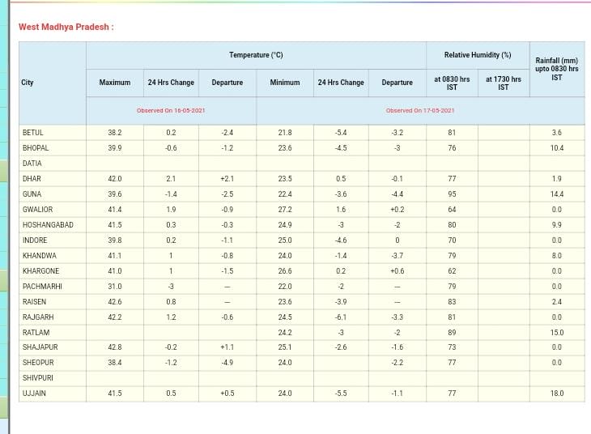Image resolution: width=591 pixels, height=434 pixels.
Task: Click 'Observed On 16-05-2021' label
Action: [x=171, y=110]
